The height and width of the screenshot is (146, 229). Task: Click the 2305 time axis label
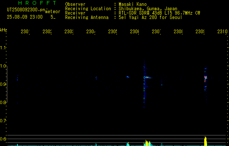coord(112,31)
